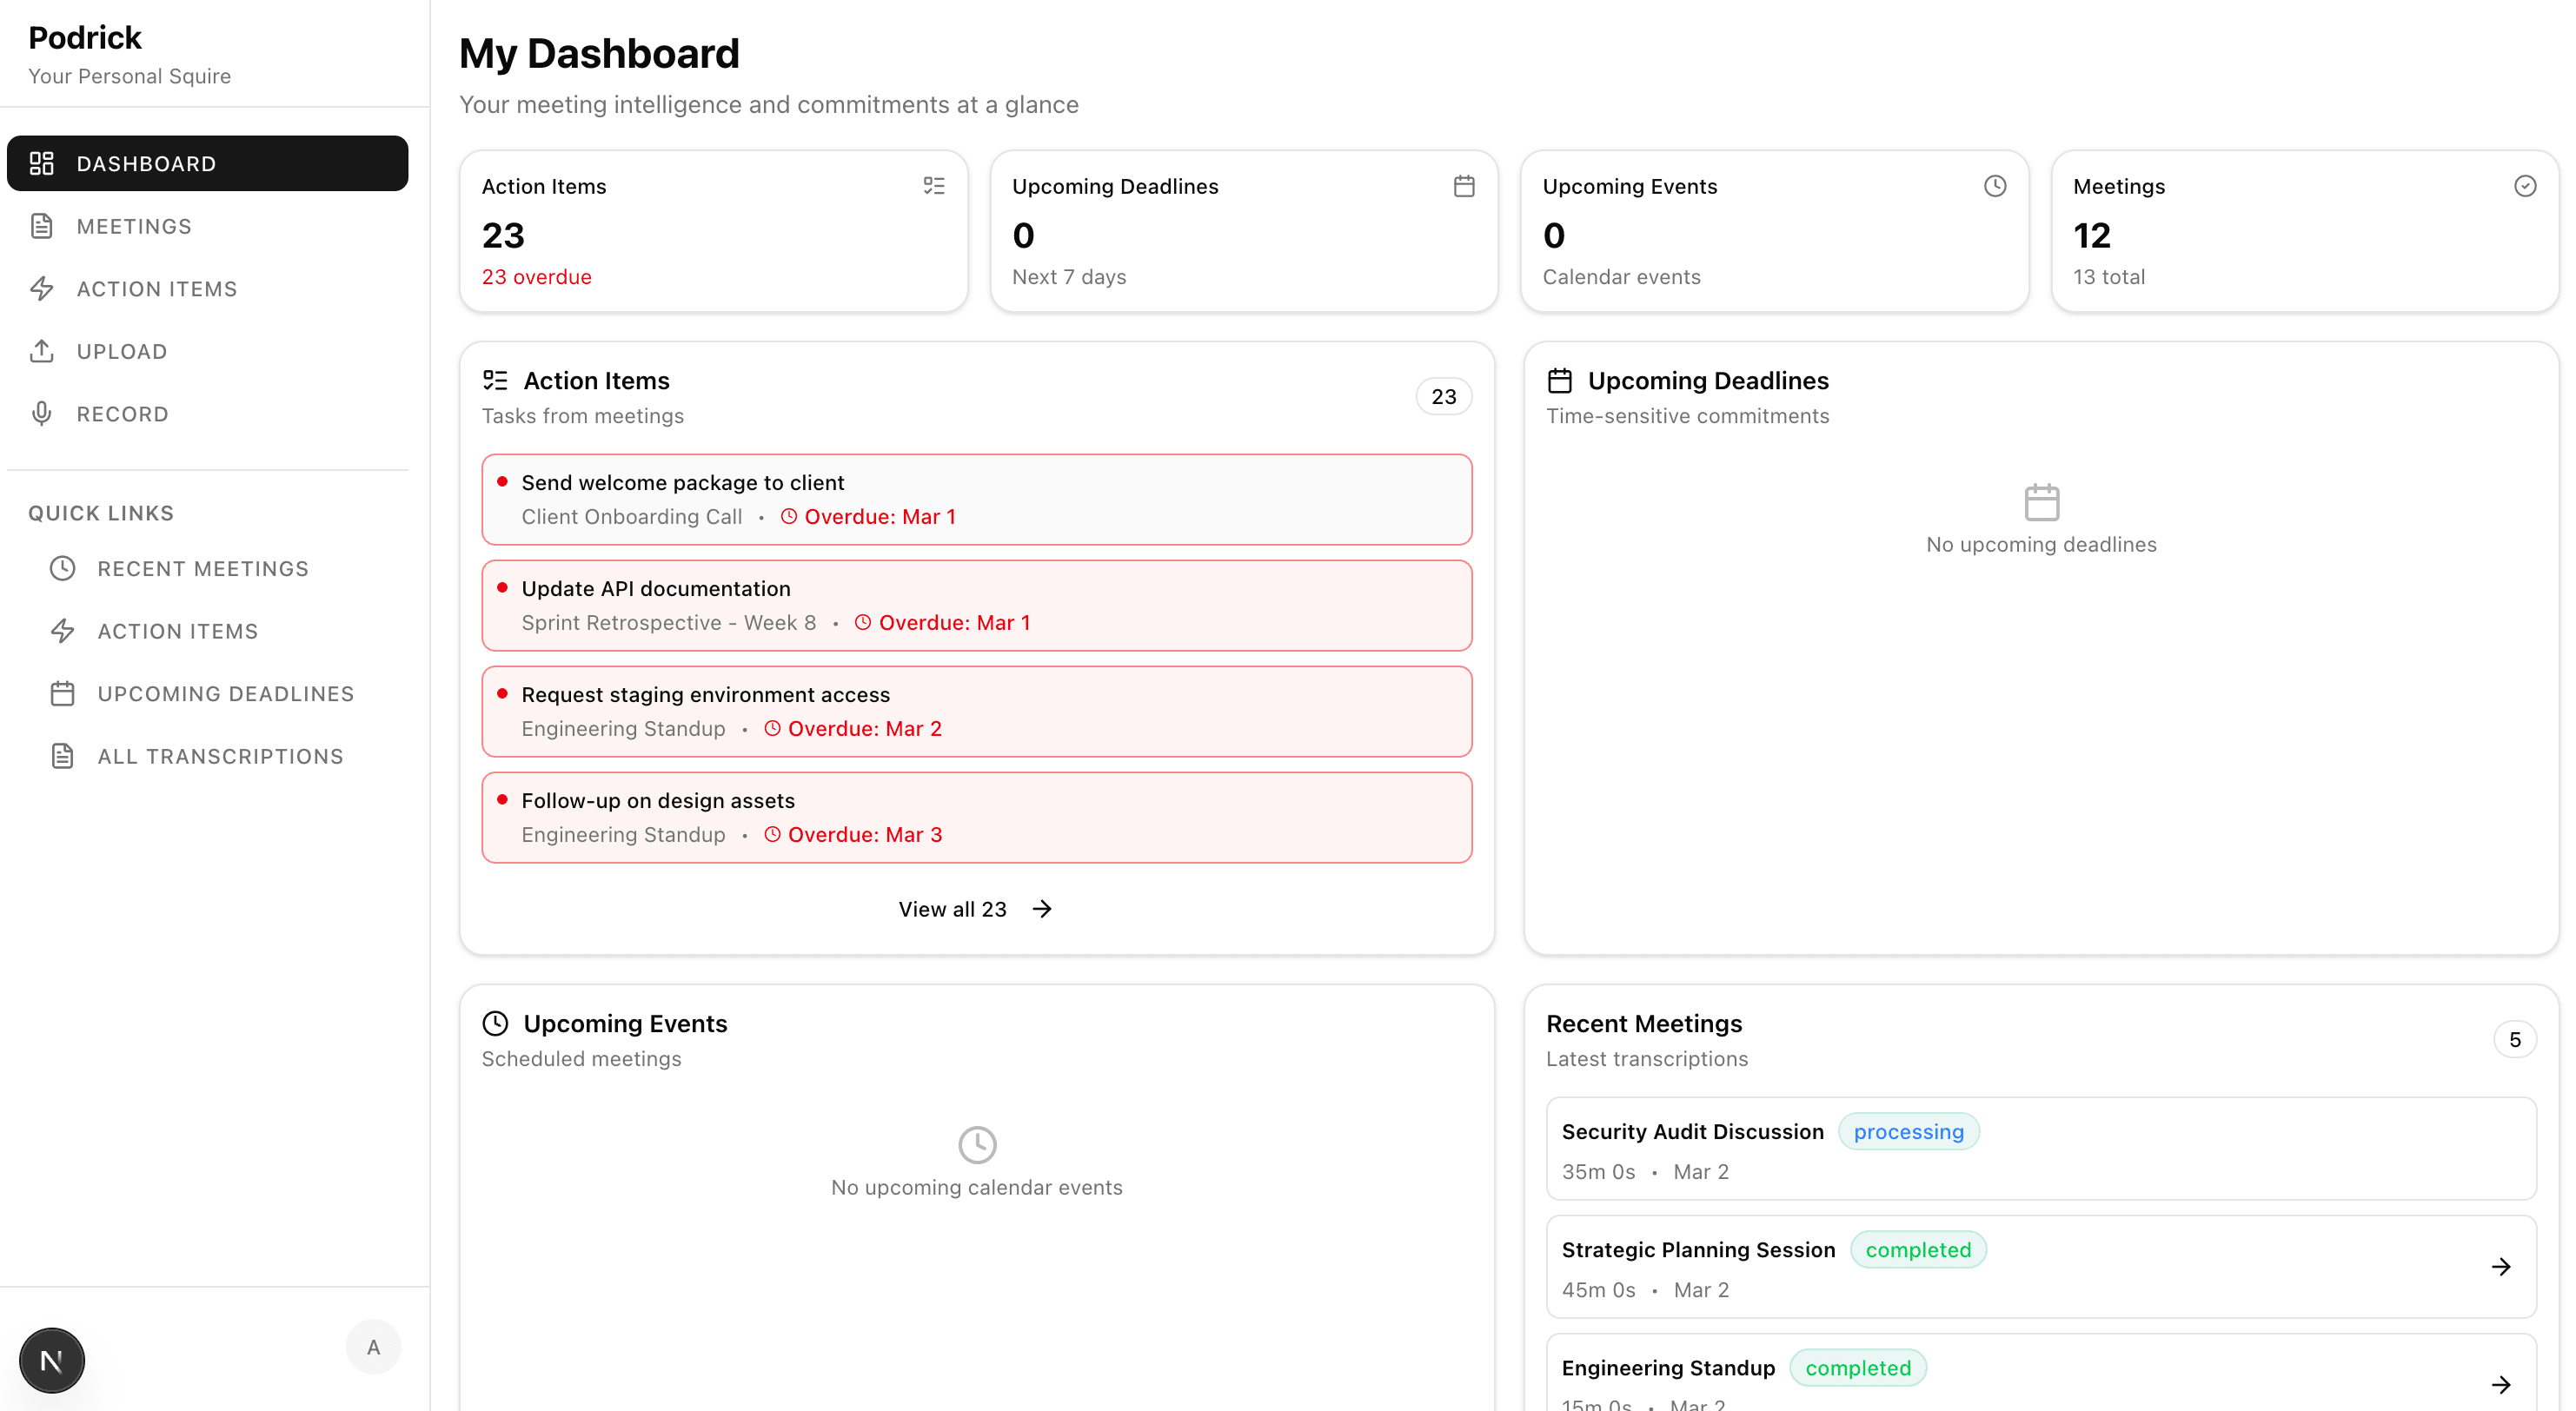This screenshot has height=1411, width=2576.
Task: Click the checkmark icon on the Meetings card
Action: click(x=2524, y=186)
